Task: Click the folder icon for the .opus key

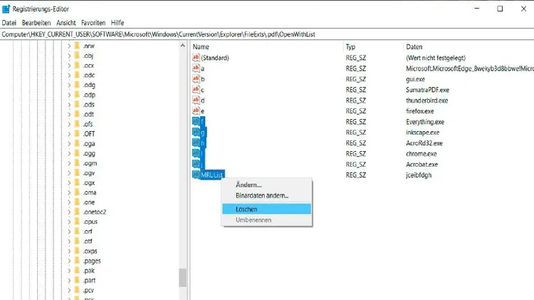Action: [78, 222]
